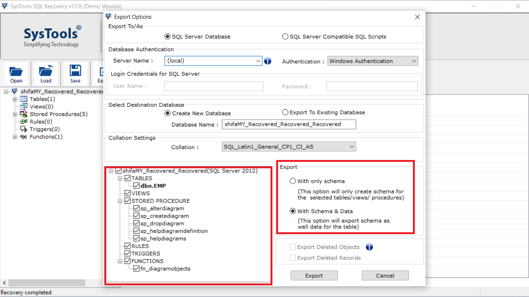Click the Export Options dialog title icon

point(109,17)
